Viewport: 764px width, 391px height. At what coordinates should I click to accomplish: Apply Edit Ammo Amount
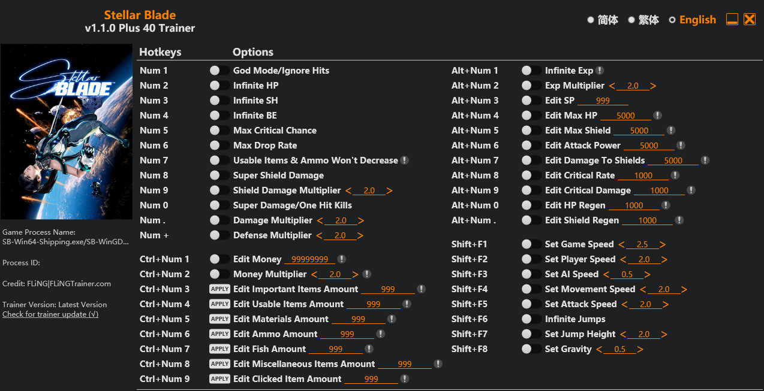[x=219, y=334]
